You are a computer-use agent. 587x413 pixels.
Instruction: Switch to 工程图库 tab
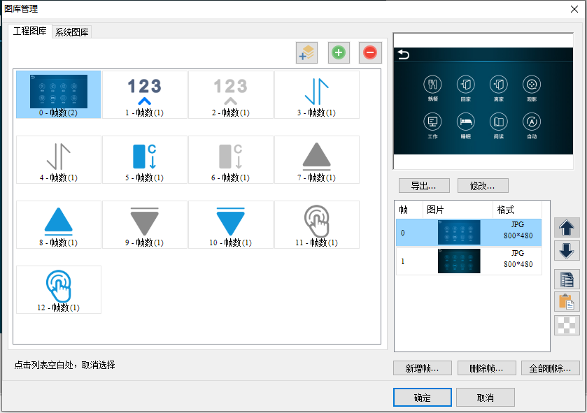30,31
